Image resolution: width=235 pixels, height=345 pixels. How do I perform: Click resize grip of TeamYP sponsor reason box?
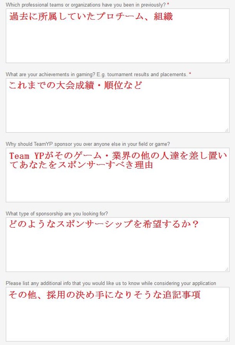tap(227, 199)
